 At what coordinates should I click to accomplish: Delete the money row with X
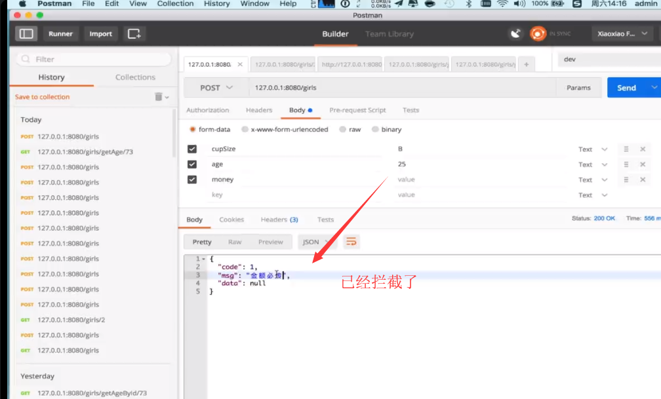coord(643,180)
